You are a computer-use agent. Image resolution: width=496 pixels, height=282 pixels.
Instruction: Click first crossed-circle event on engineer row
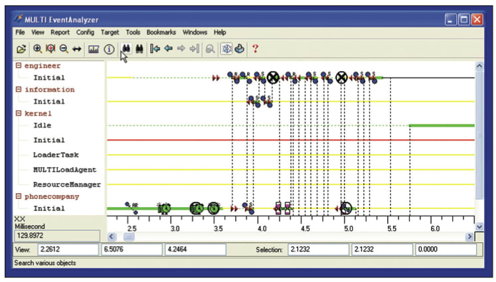273,78
